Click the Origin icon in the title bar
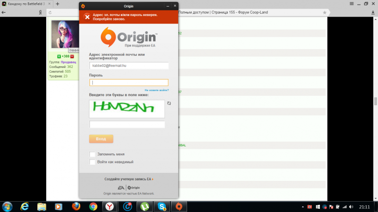The width and height of the screenshot is (378, 212). 83,6
